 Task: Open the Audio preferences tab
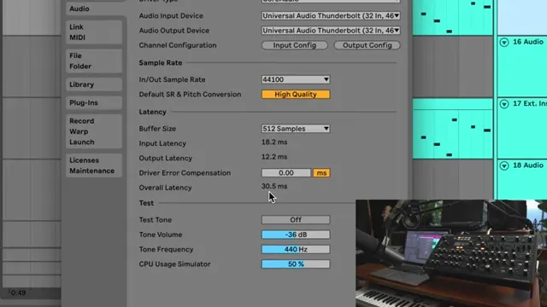pyautogui.click(x=79, y=9)
